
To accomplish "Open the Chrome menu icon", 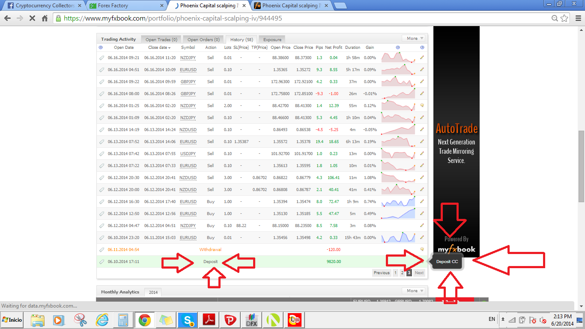I will coord(576,18).
